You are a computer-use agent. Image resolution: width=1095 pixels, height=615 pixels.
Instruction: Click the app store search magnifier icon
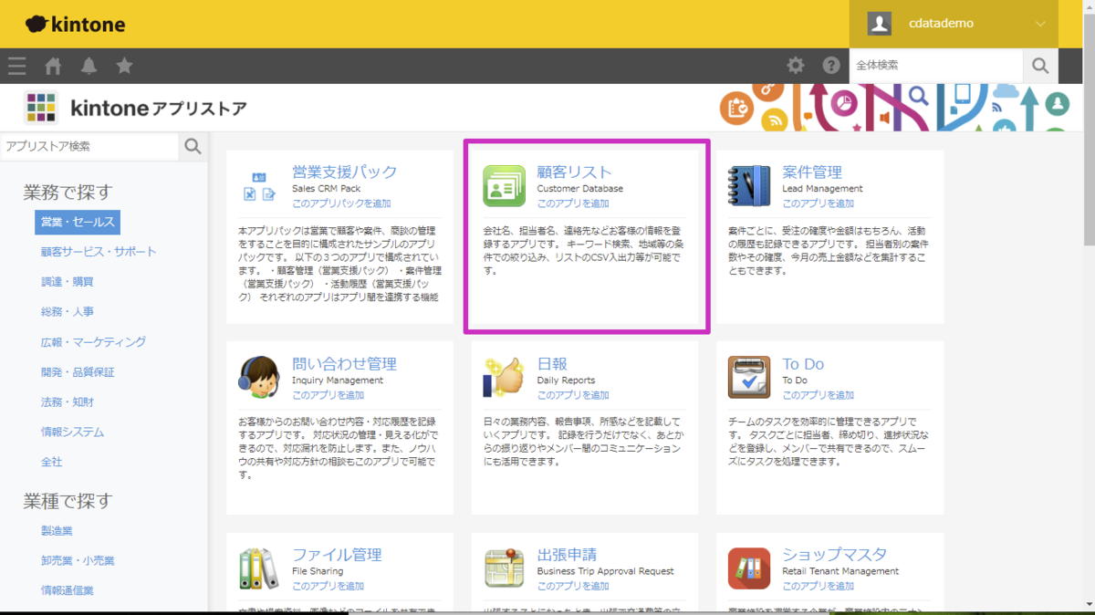[193, 146]
